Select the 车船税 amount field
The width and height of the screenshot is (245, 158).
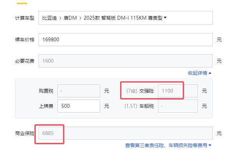[177, 105]
